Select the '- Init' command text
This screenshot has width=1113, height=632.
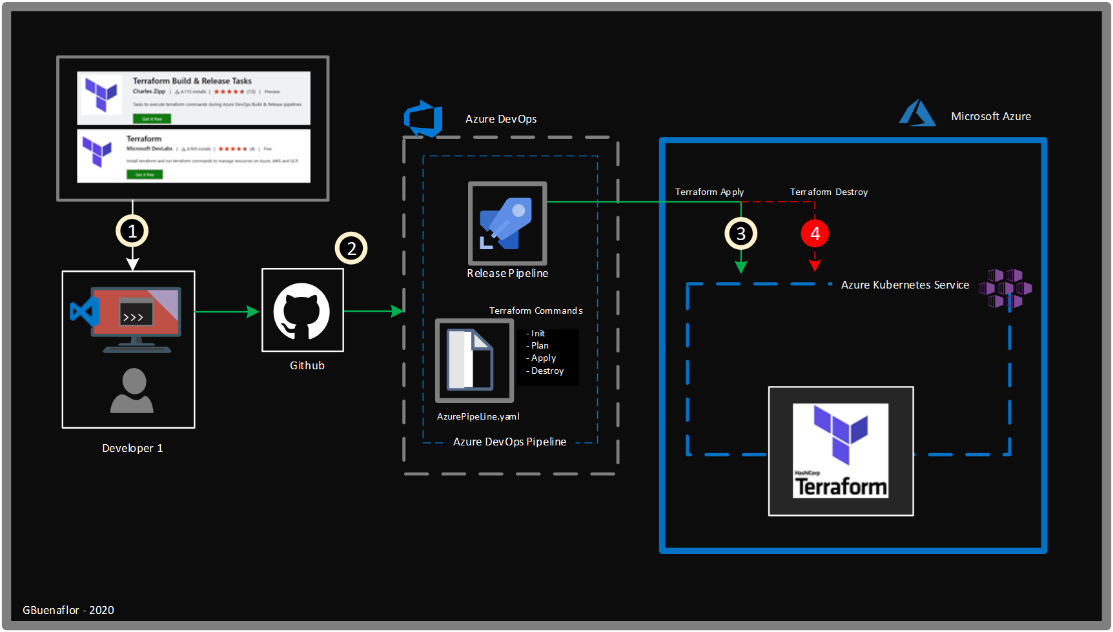(x=535, y=333)
